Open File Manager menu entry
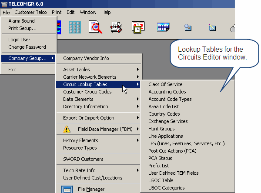The height and width of the screenshot is (193, 261). click(x=98, y=189)
